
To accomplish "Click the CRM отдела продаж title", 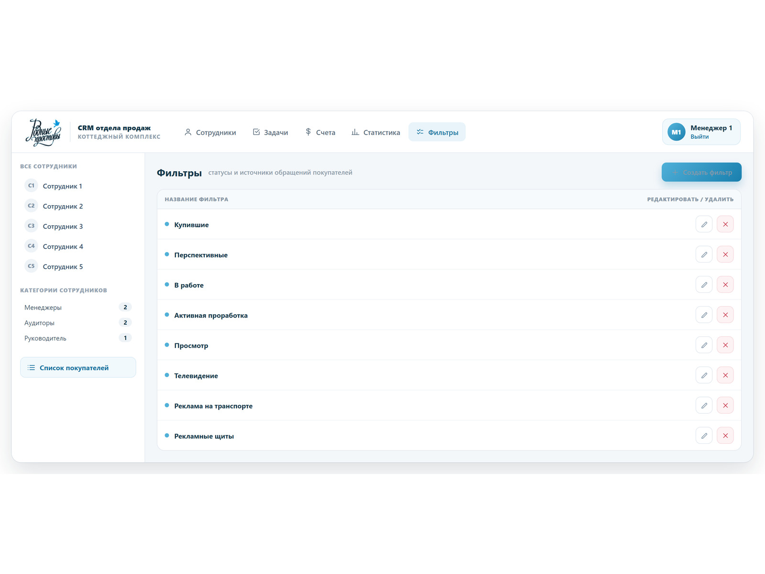I will point(114,128).
